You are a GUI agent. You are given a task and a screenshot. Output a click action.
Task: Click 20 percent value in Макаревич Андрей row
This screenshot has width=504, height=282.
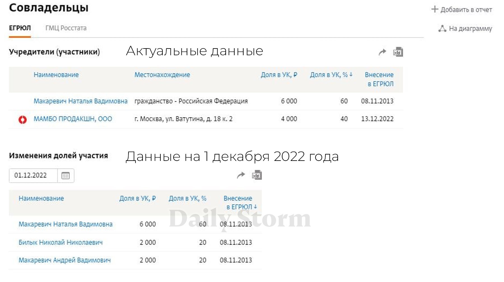203,260
